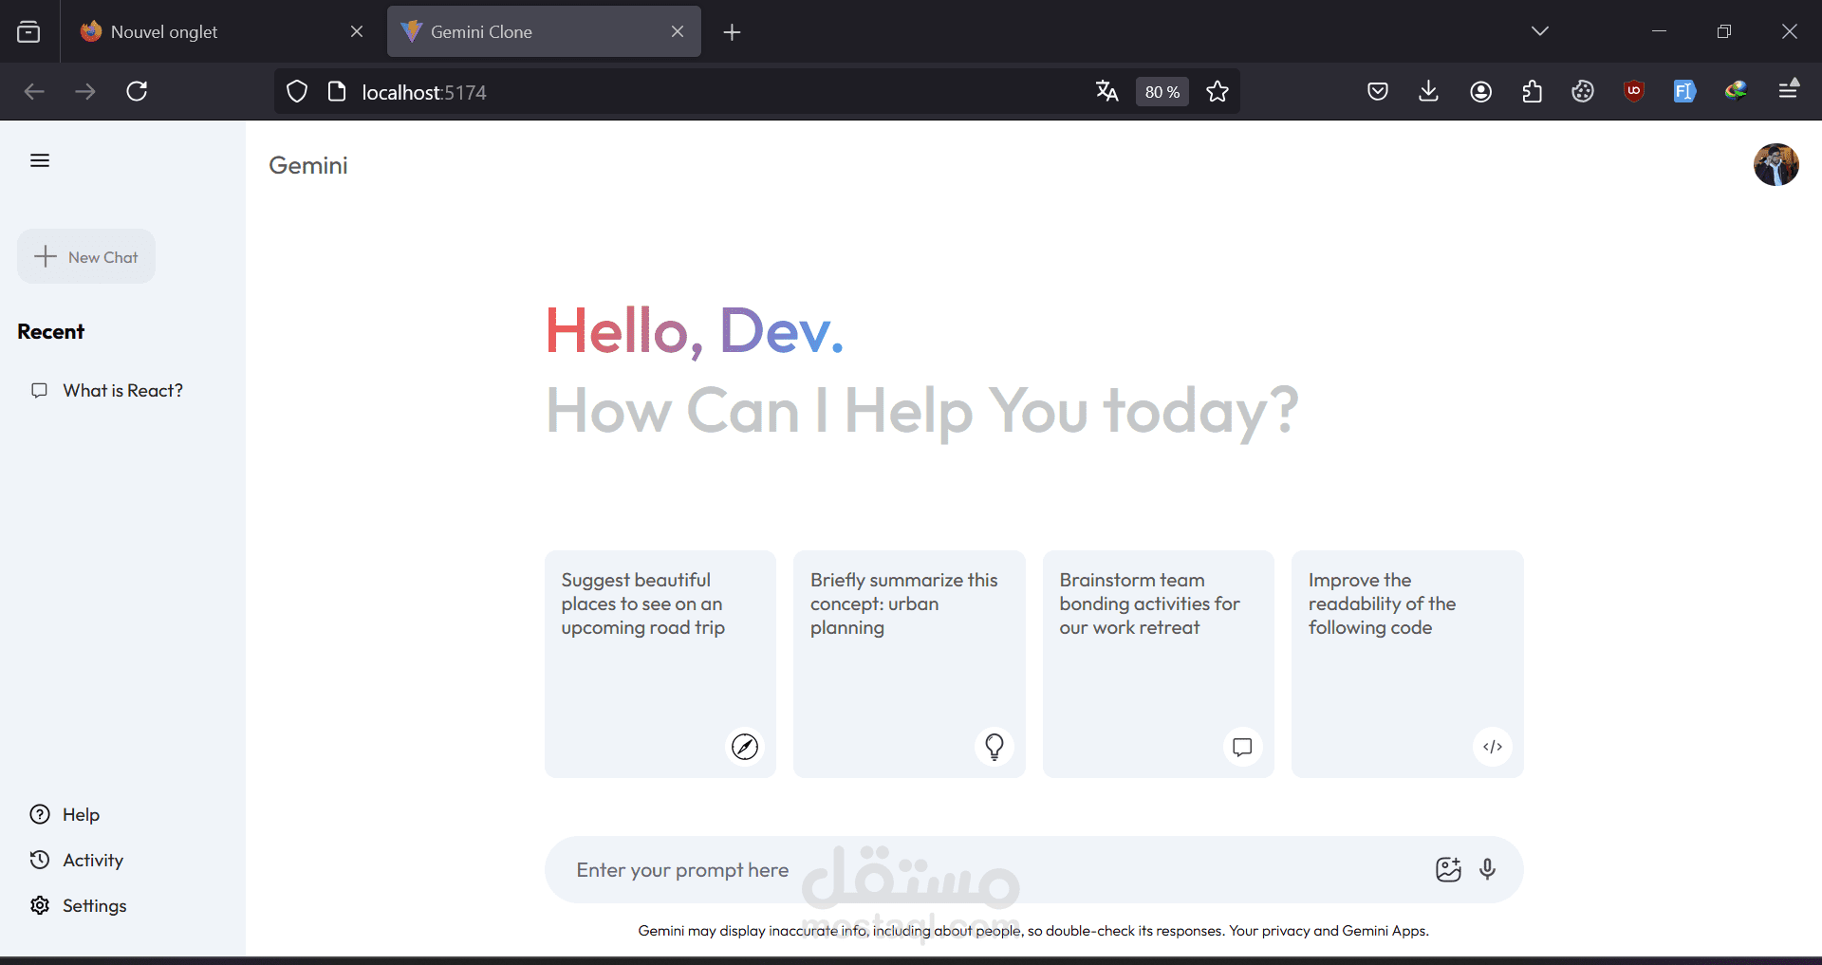Viewport: 1822px width, 965px height.
Task: Open the Firefox application menu
Action: point(1789,89)
